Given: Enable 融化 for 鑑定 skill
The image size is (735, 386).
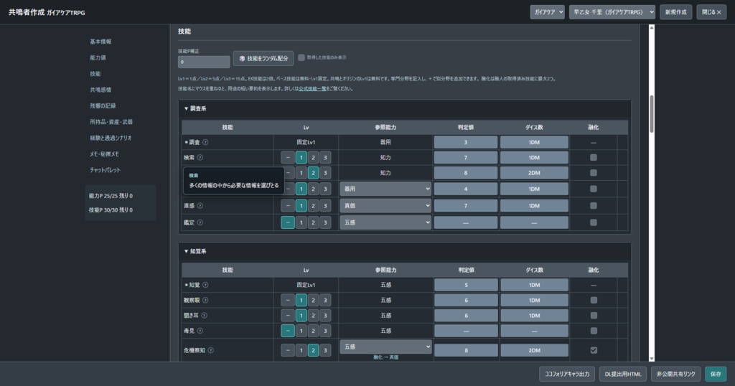Looking at the screenshot, I should tap(594, 222).
